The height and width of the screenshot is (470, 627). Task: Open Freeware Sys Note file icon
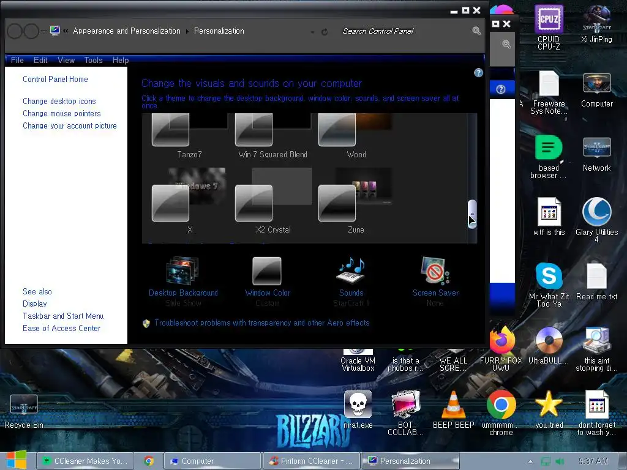[x=549, y=92]
